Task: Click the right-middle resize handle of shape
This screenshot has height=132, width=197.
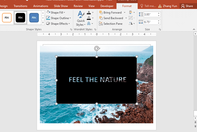Action: [x=137, y=80]
